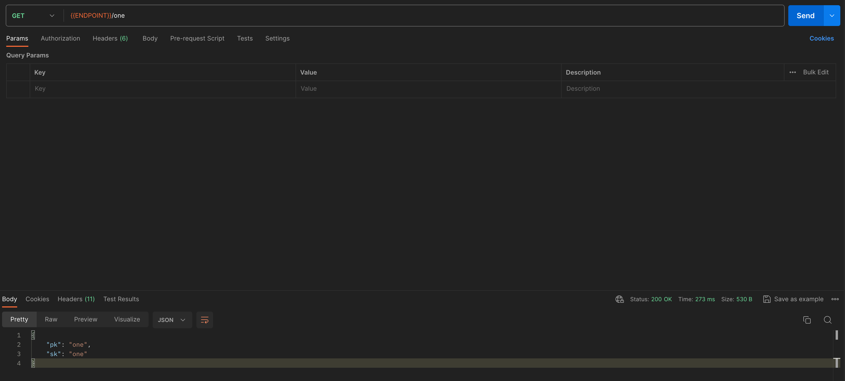Screen dimensions: 845x381
Task: Collapse the JSON opening brace on line 1
Action: tap(33, 335)
